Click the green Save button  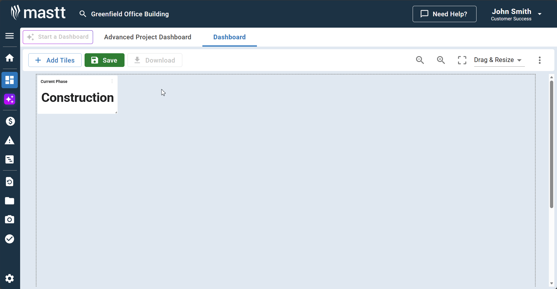coord(104,60)
